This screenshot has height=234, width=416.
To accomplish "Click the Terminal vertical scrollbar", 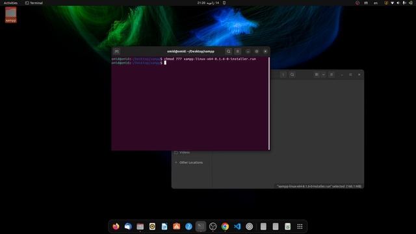I will point(269,103).
